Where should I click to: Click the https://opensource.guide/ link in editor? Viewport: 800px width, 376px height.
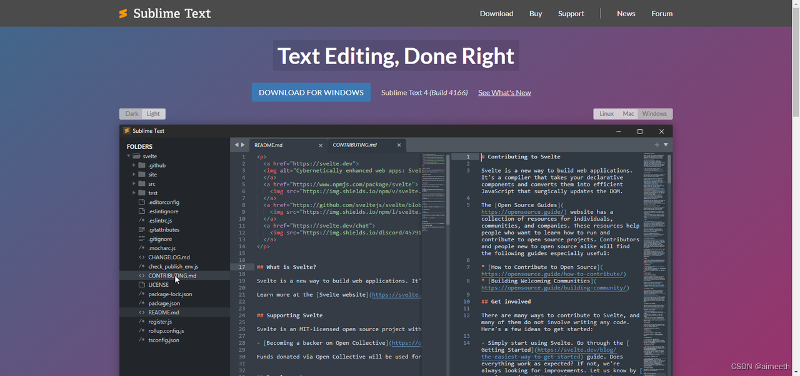pyautogui.click(x=524, y=212)
